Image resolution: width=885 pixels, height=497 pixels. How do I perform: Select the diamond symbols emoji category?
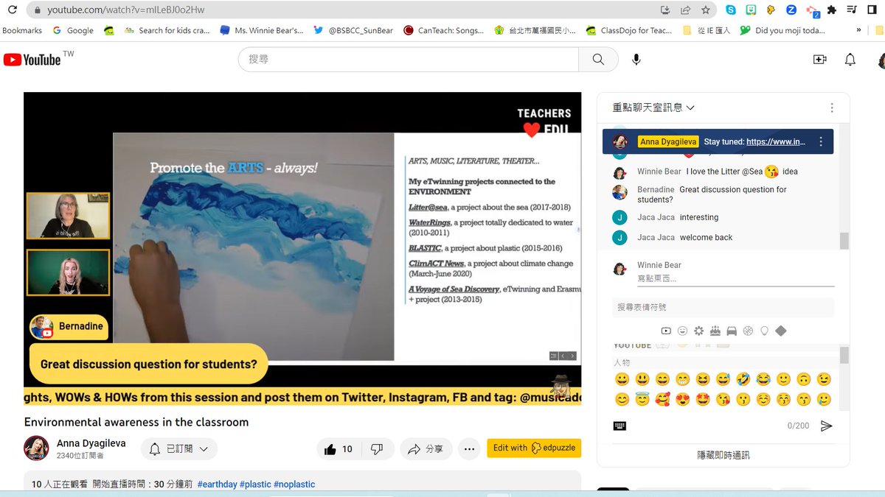point(781,331)
